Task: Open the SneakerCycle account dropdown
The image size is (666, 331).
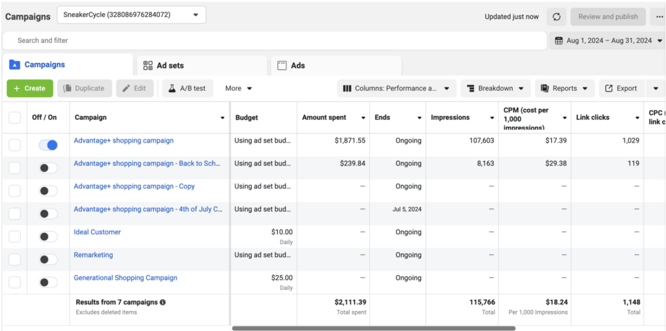Action: click(x=131, y=14)
